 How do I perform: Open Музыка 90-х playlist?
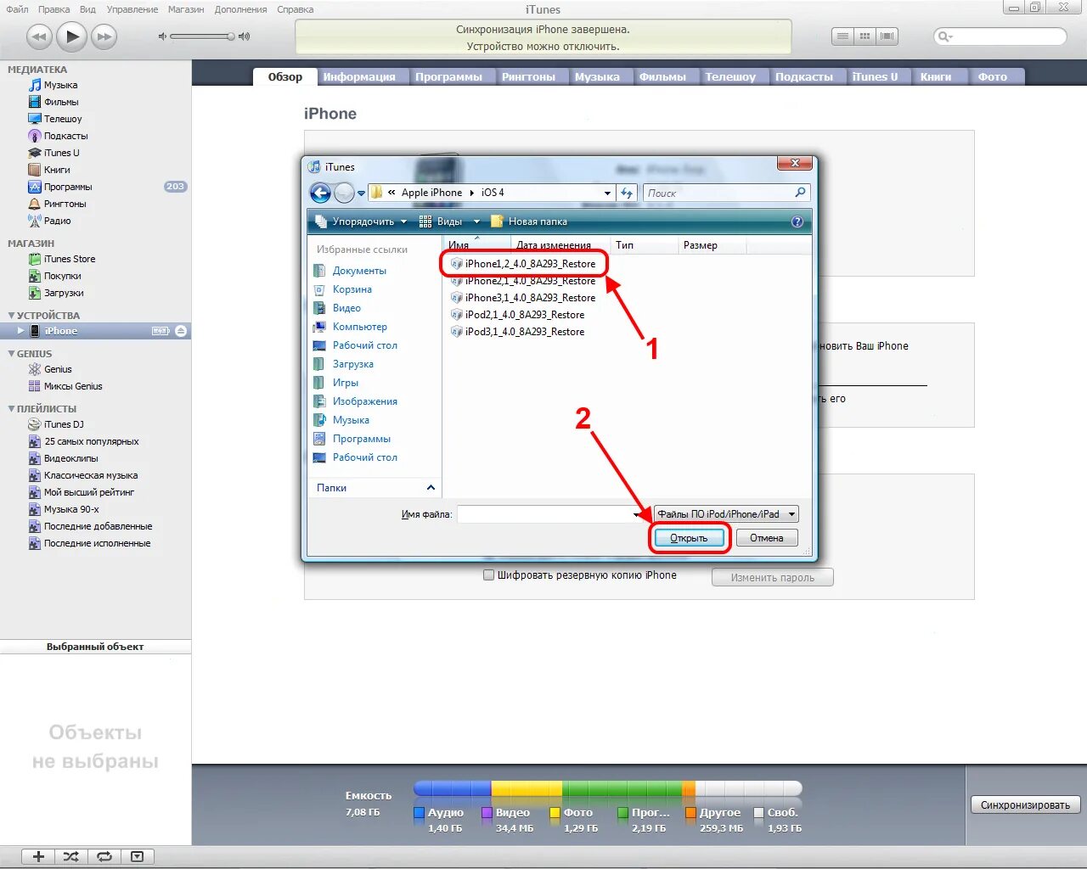click(x=71, y=509)
